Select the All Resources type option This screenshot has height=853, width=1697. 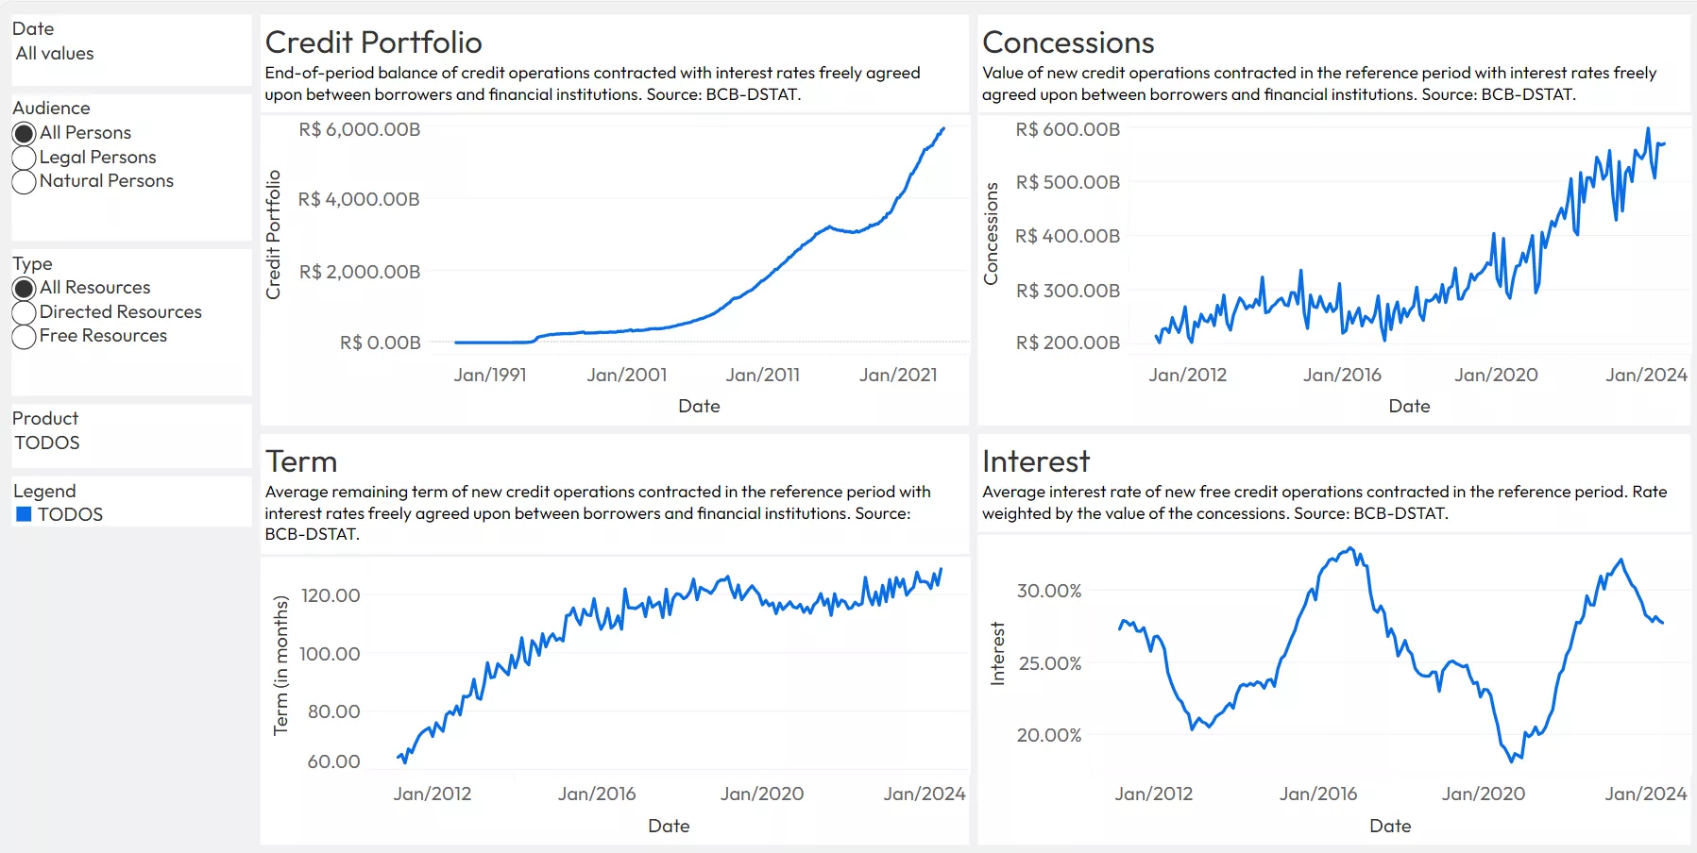pyautogui.click(x=24, y=287)
